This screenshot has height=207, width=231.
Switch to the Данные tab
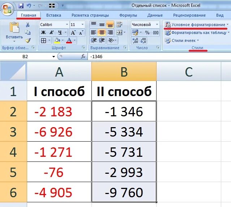pyautogui.click(x=155, y=15)
